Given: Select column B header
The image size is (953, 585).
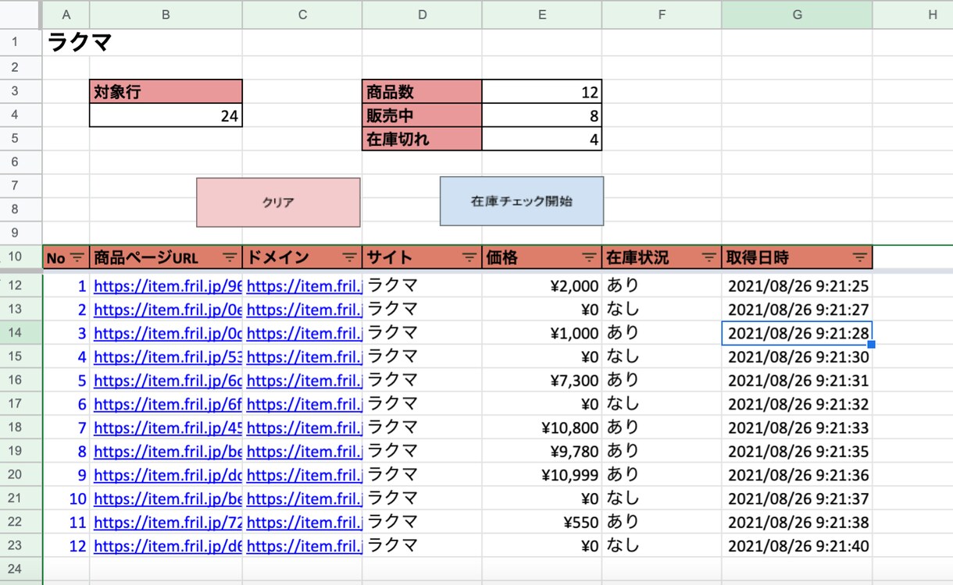Looking at the screenshot, I should click(166, 15).
